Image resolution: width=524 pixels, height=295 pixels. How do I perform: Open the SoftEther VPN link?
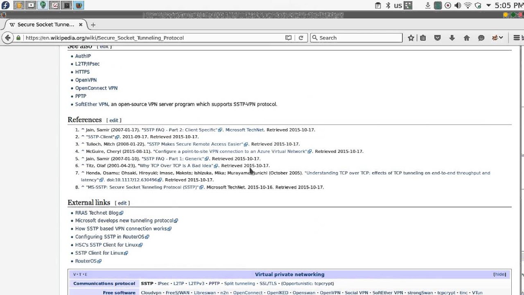92,104
